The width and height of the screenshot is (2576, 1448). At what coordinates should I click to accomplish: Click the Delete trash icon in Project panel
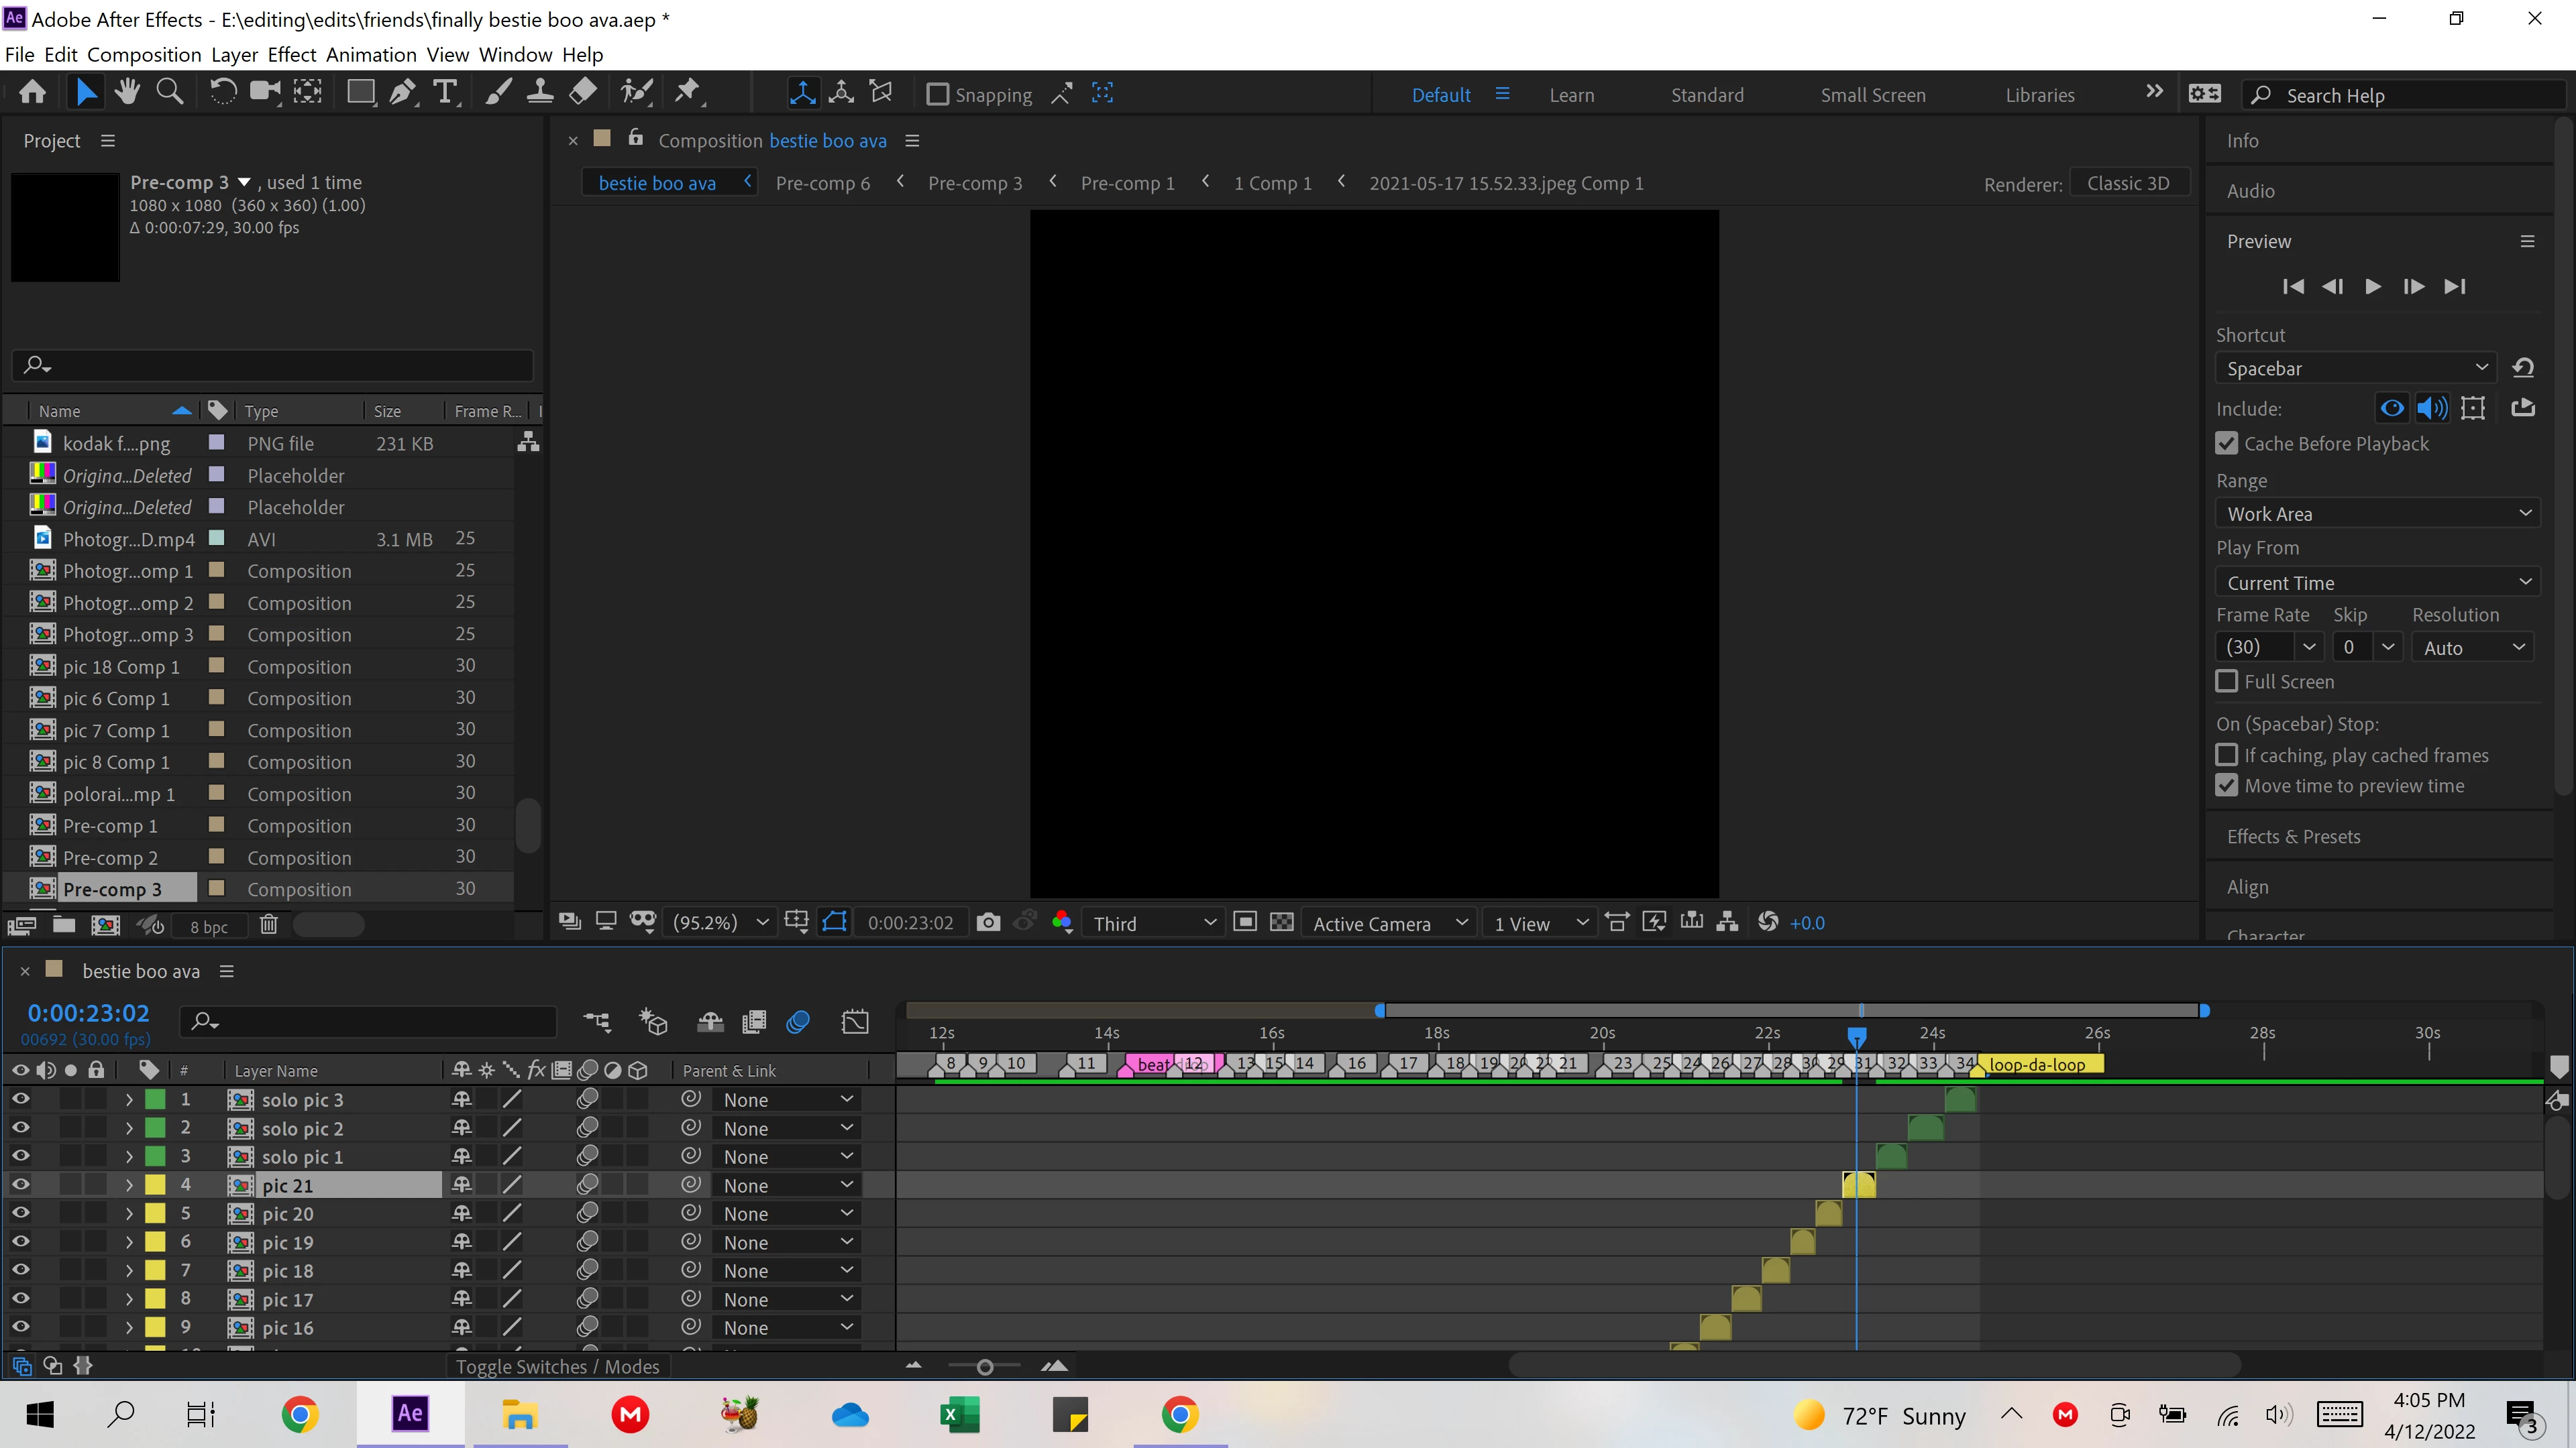coord(268,924)
